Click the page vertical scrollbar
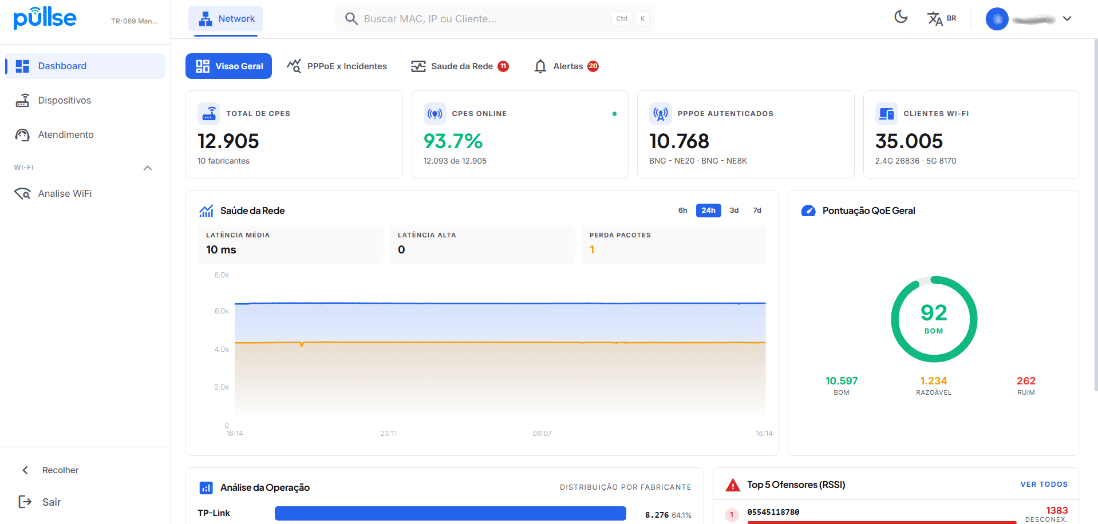The image size is (1098, 524). (x=1096, y=215)
